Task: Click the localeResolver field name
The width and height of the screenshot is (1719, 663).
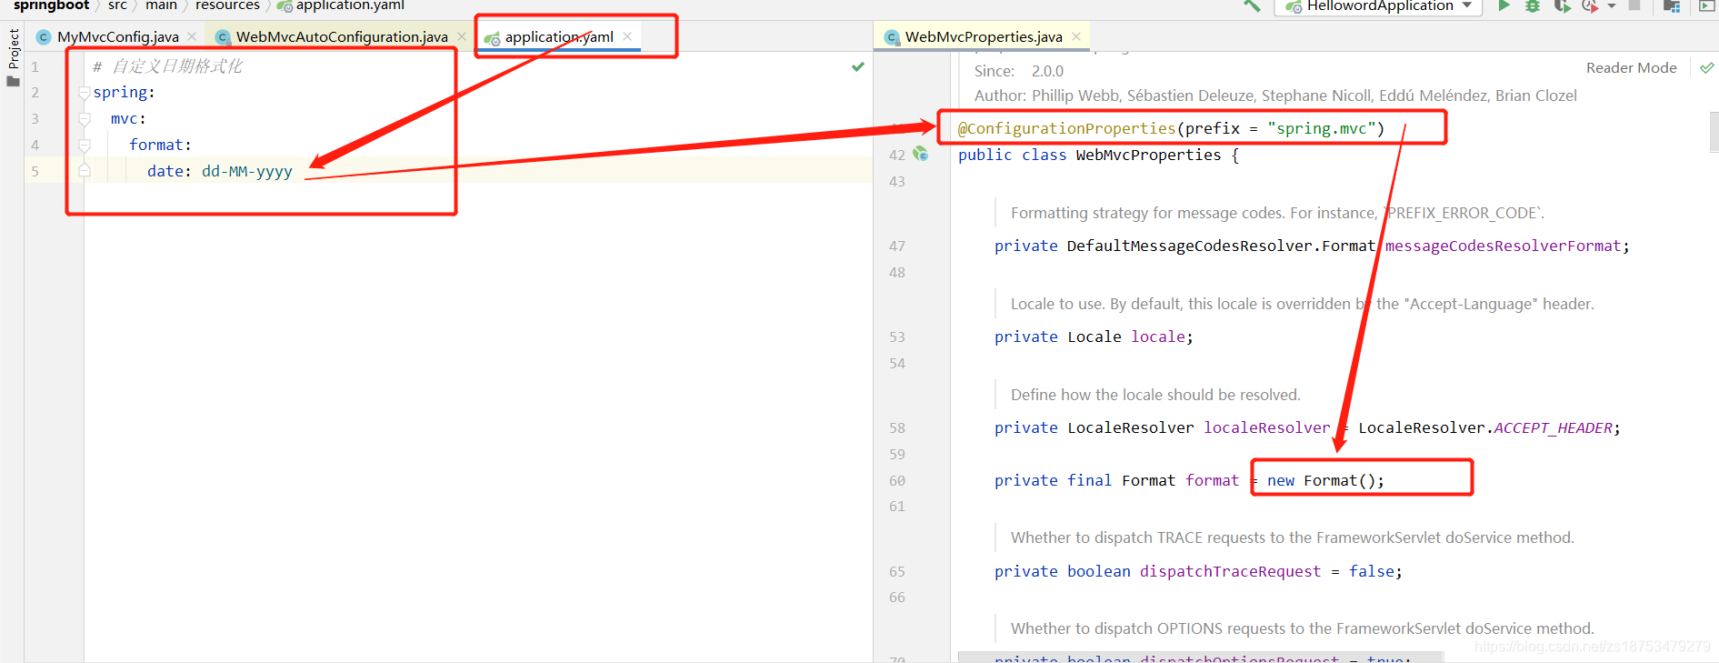Action: pos(1266,428)
